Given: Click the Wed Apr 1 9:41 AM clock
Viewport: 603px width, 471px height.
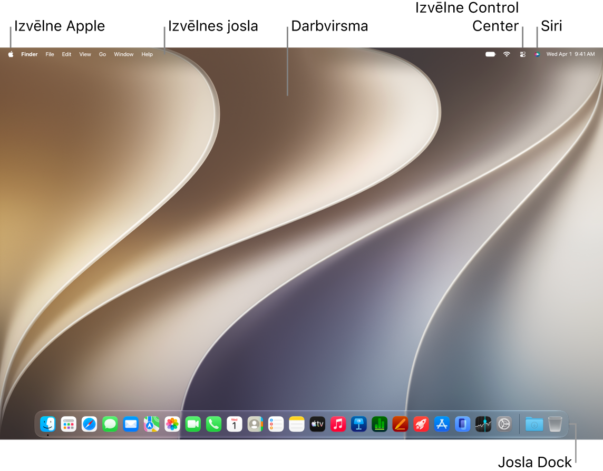Looking at the screenshot, I should [x=571, y=54].
